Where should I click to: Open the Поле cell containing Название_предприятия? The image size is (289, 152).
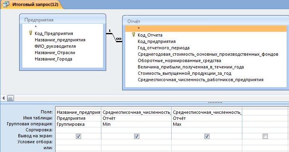pos(78,112)
